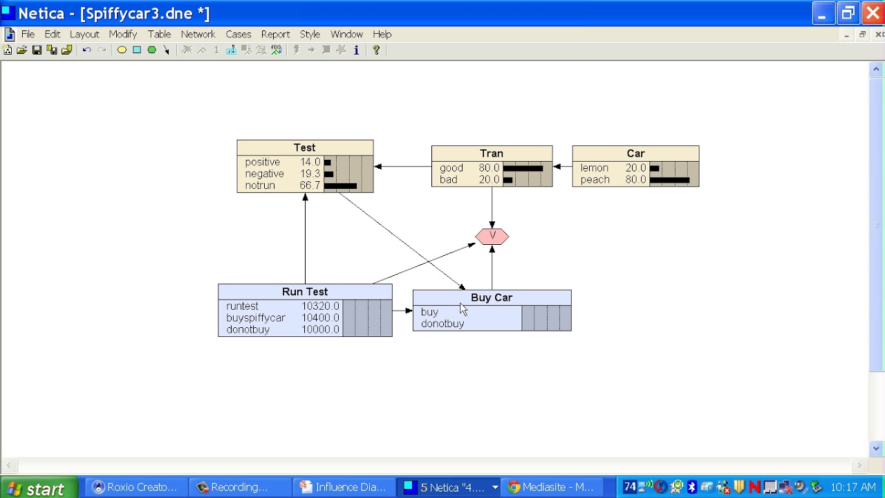Save the network with the floppy disk icon
The height and width of the screenshot is (498, 885).
point(37,50)
